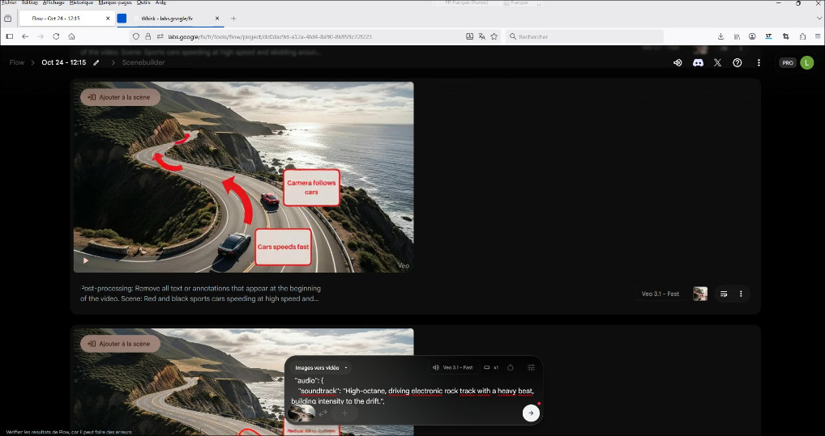Click 'Ajouter à la scène' on first video
The image size is (825, 436).
pos(120,97)
